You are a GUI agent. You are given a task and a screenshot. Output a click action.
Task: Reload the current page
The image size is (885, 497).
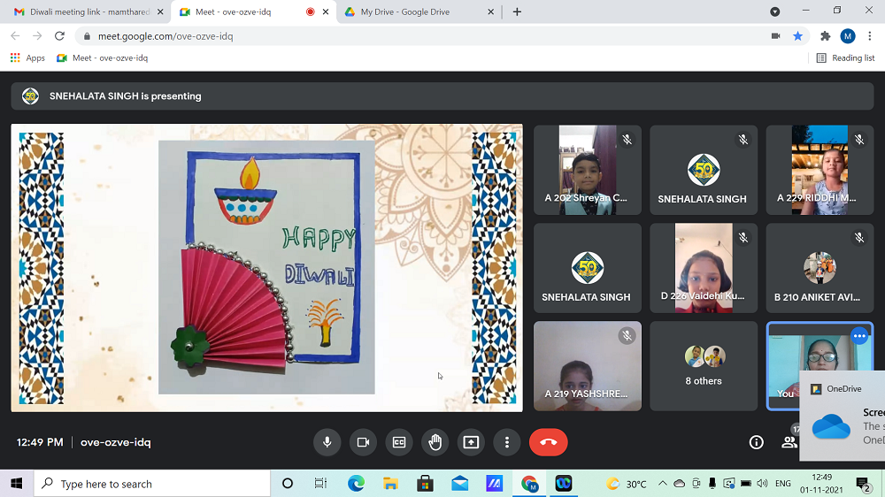(x=59, y=36)
